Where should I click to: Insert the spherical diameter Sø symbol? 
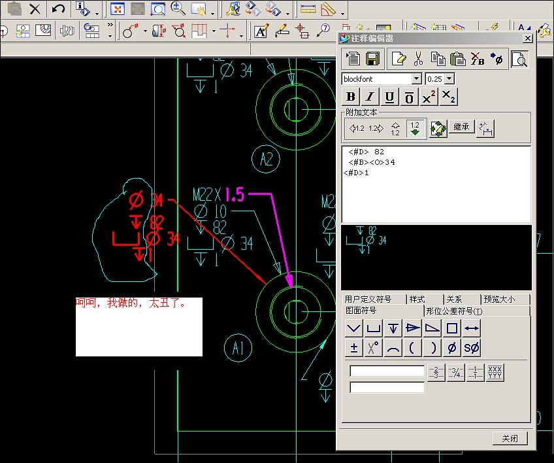pyautogui.click(x=471, y=348)
